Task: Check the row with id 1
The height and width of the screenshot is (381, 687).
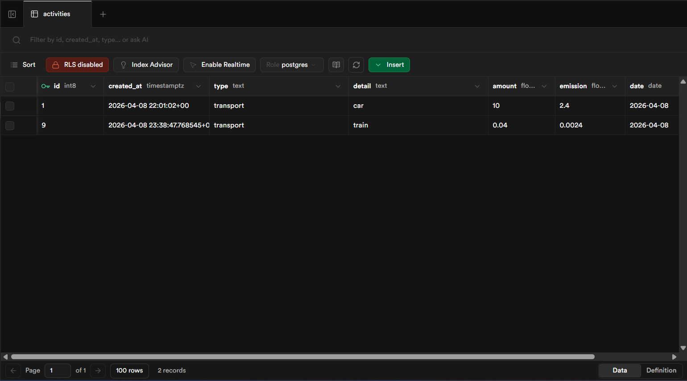Action: 9,106
